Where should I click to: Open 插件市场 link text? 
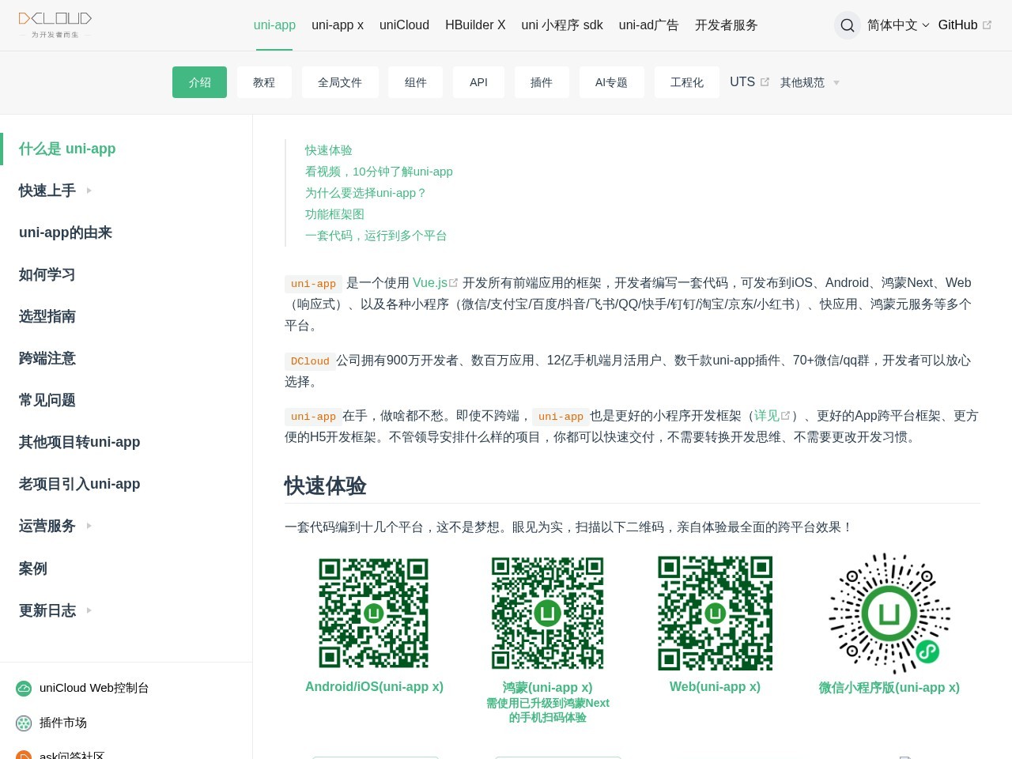63,723
